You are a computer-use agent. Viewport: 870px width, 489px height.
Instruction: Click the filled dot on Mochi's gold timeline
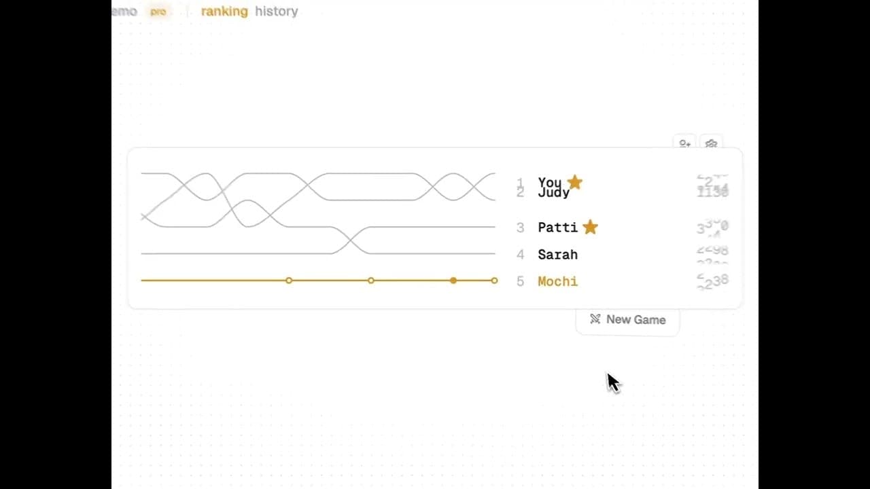tap(453, 280)
